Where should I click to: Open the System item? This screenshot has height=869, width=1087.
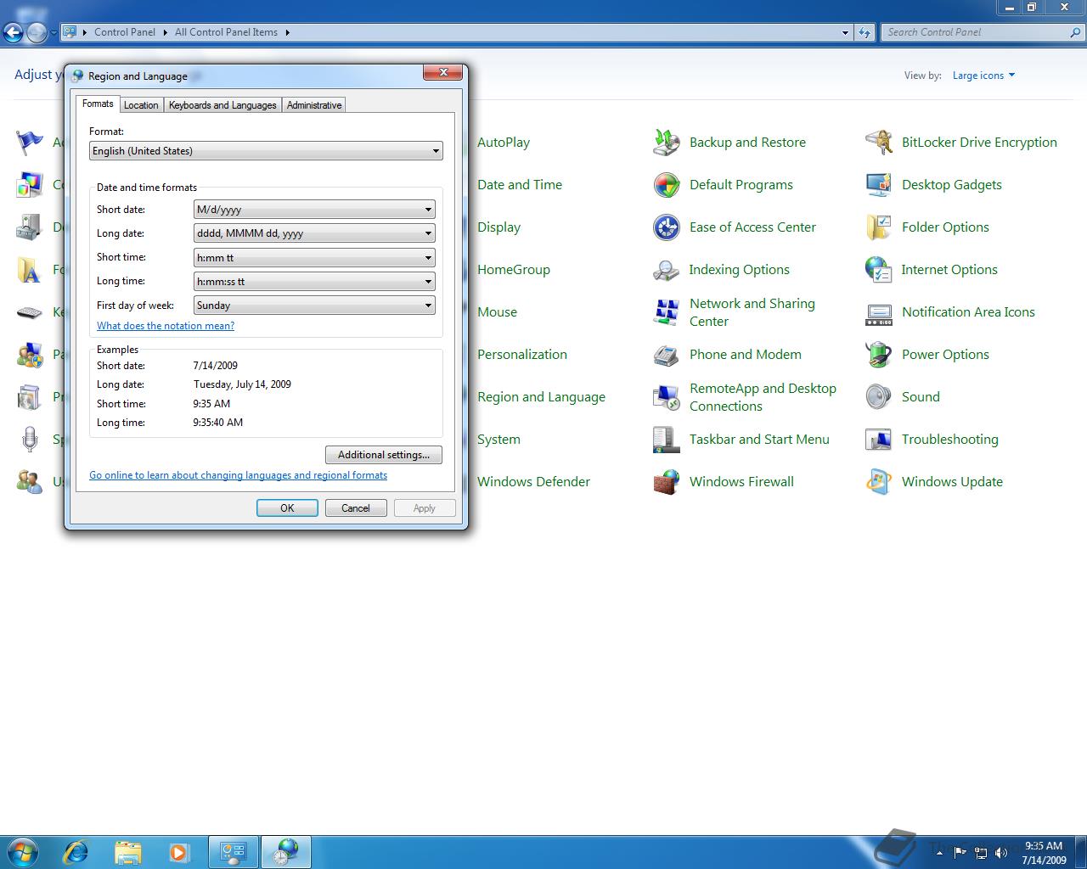coord(499,440)
